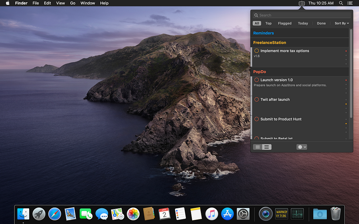The width and height of the screenshot is (359, 224).
Task: Click the clock 'Thu 10:25 AM'
Action: coord(321,3)
